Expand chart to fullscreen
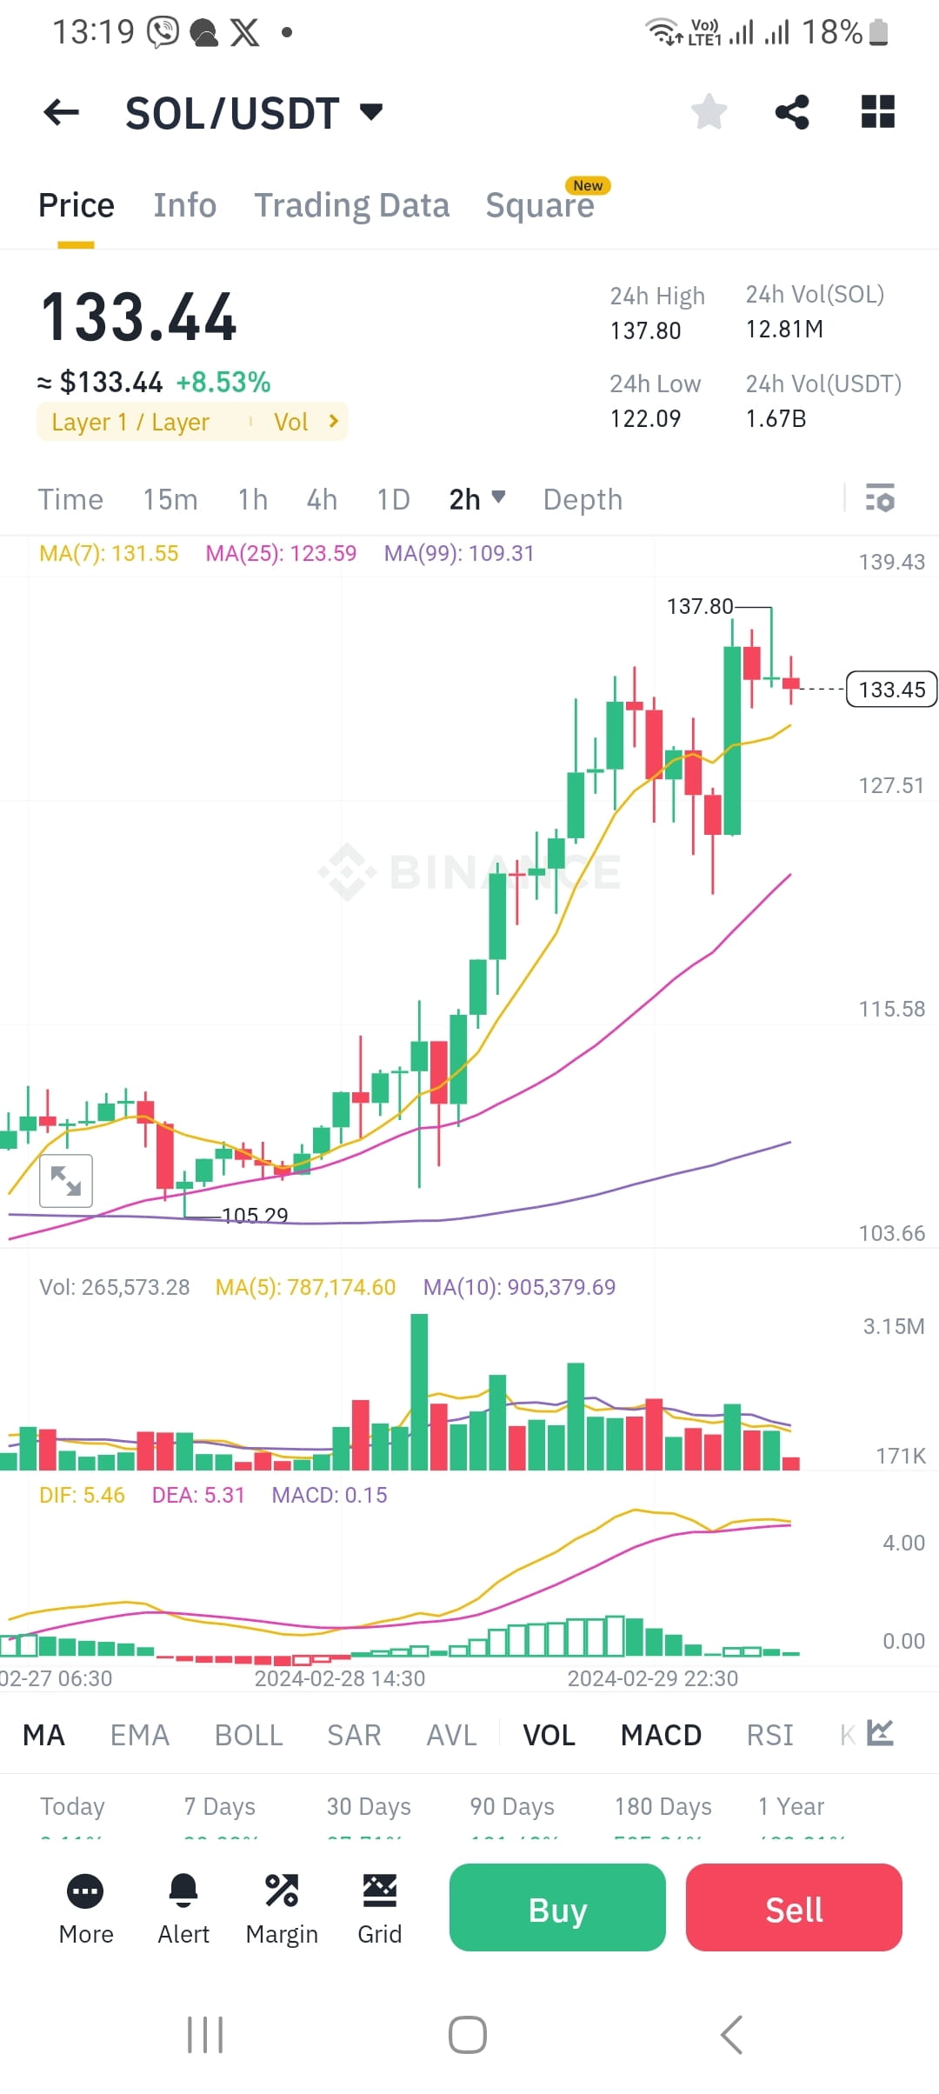Screen dimensions: 939x2094 click(67, 1179)
